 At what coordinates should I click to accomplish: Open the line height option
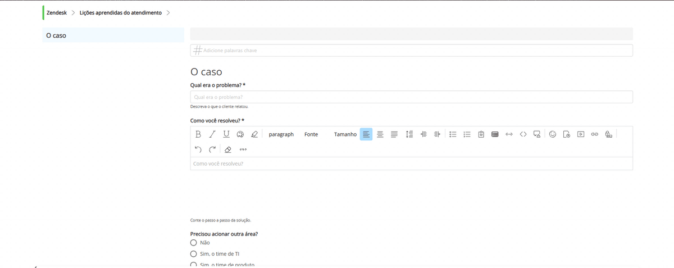tap(409, 134)
